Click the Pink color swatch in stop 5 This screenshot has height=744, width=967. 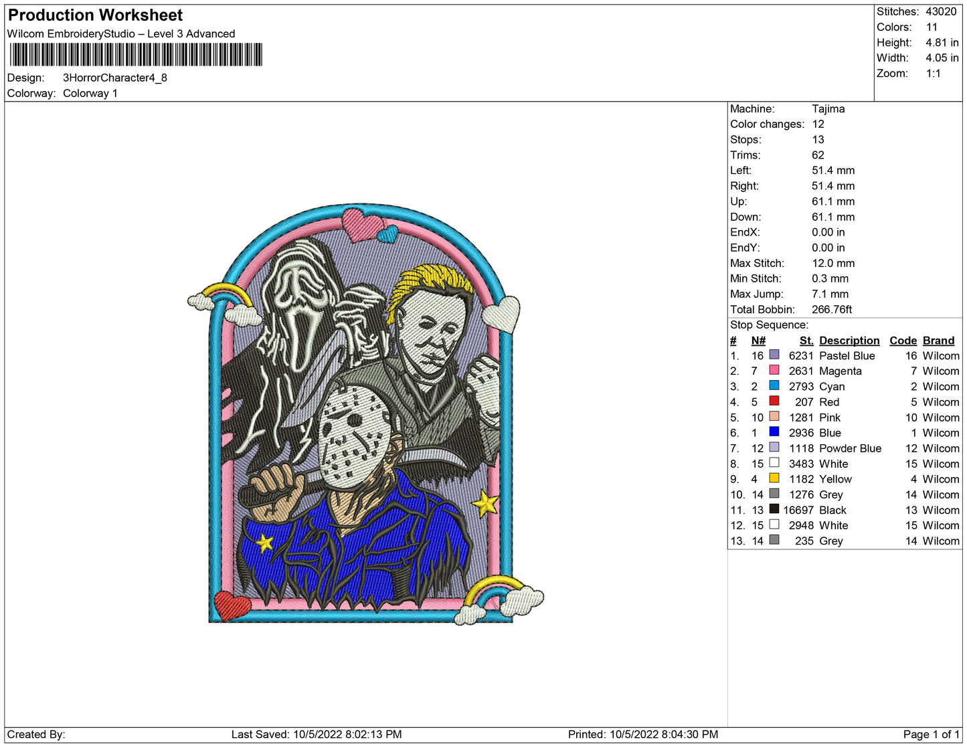pos(774,416)
